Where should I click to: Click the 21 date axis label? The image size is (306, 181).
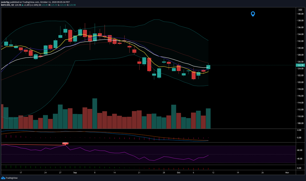(x=139, y=173)
